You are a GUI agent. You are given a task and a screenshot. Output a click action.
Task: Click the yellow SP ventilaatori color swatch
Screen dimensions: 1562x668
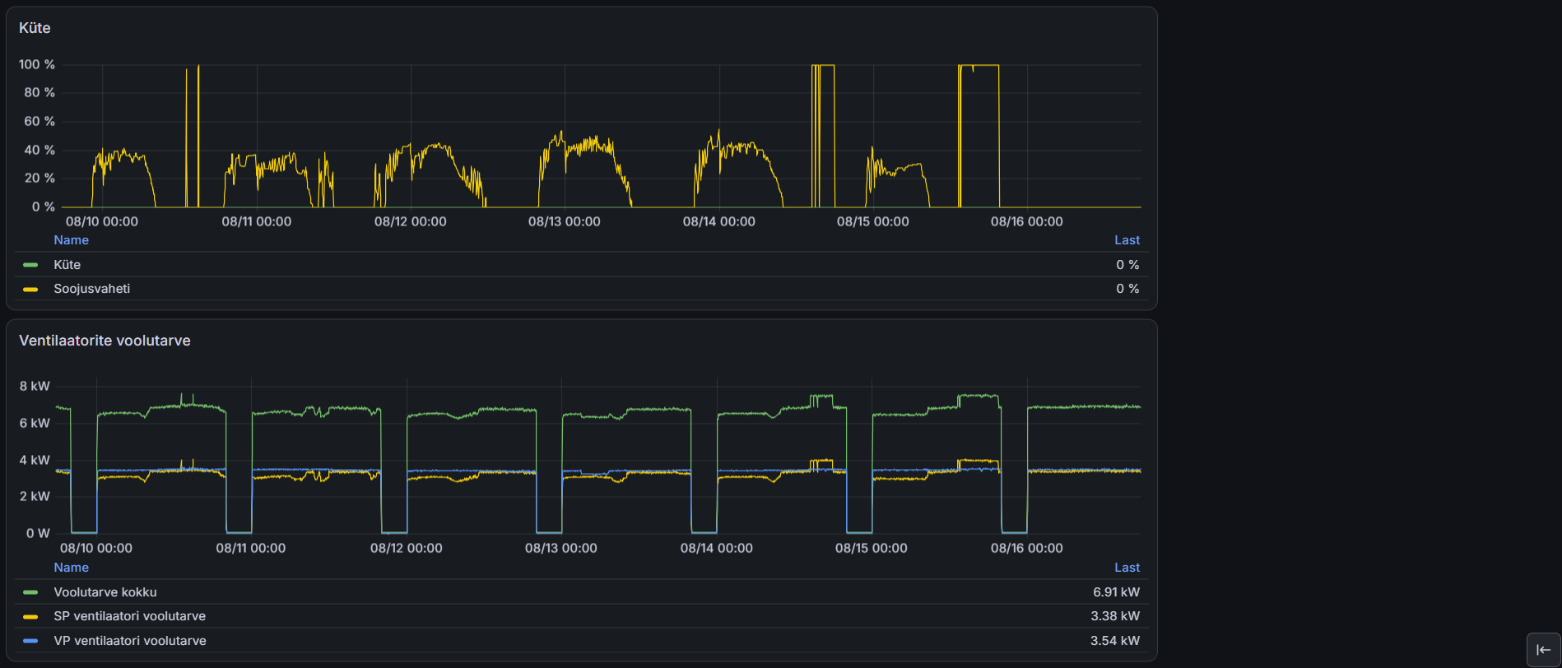pos(30,616)
